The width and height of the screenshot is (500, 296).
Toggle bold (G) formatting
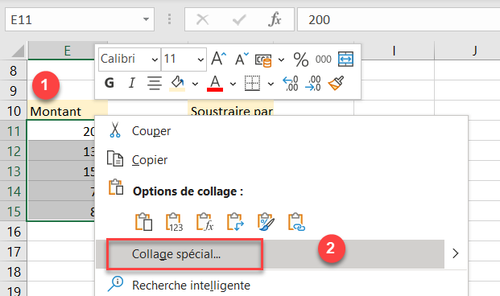click(109, 83)
